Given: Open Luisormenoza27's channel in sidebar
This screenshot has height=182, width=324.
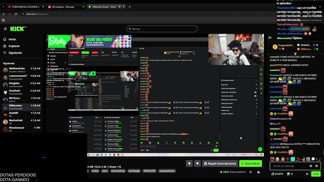Looking at the screenshot, I should 22,77.
